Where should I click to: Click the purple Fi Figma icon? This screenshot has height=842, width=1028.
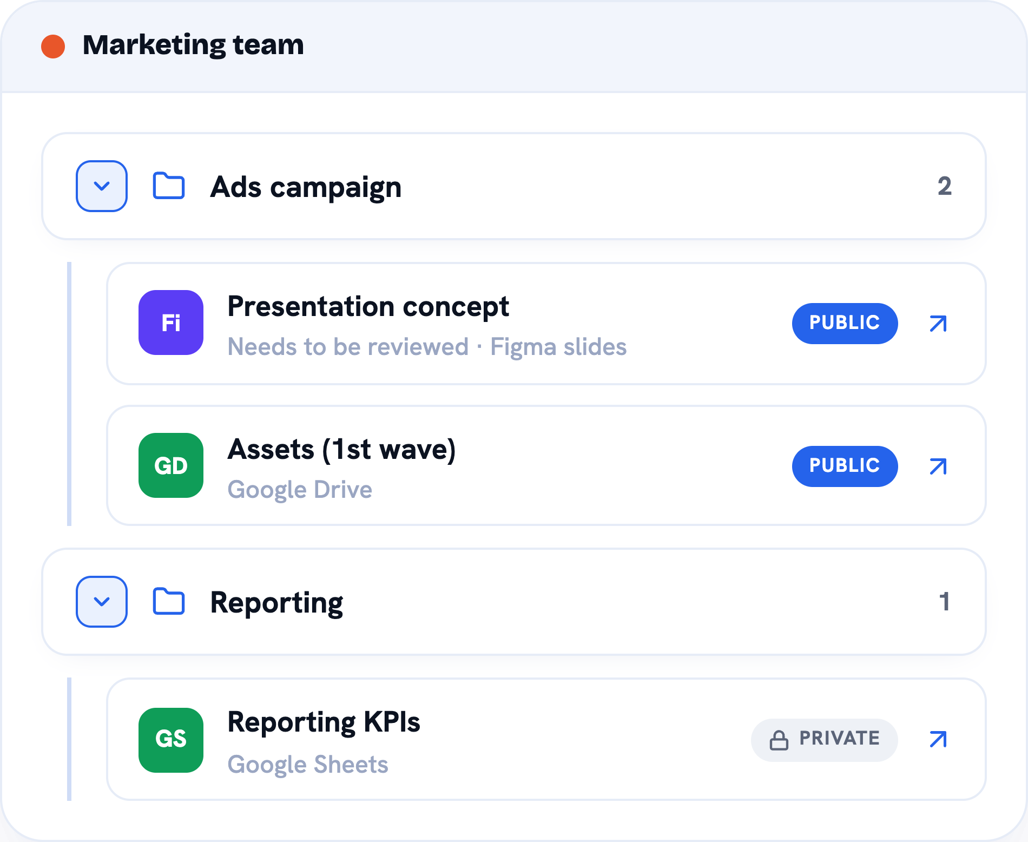[171, 323]
